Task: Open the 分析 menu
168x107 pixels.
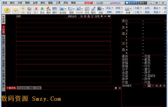Action: coord(20,3)
